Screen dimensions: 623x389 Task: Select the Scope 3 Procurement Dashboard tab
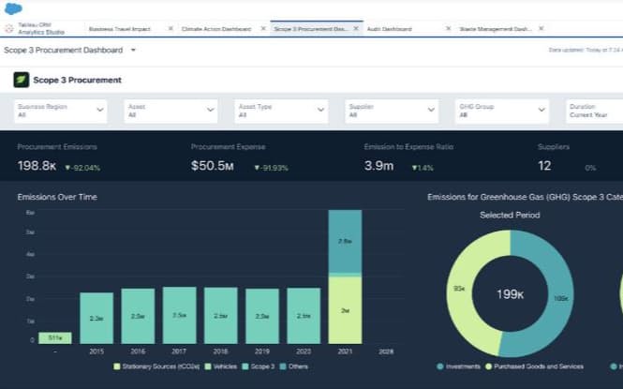[309, 29]
